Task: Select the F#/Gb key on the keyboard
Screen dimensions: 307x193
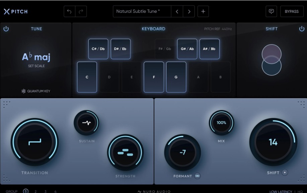Action: tap(164, 49)
